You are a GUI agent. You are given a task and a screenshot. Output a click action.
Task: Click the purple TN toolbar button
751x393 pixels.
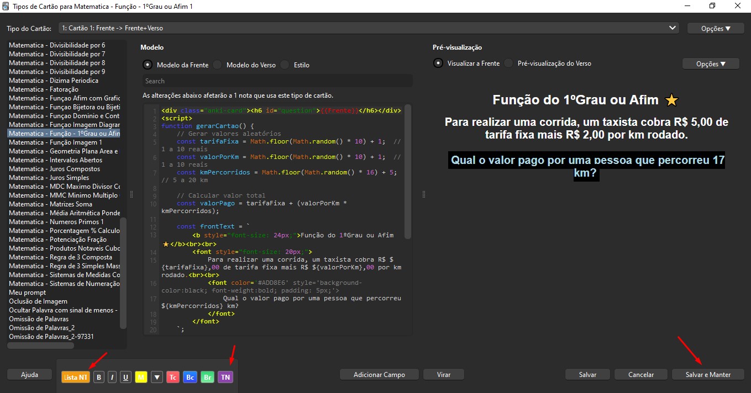[225, 377]
